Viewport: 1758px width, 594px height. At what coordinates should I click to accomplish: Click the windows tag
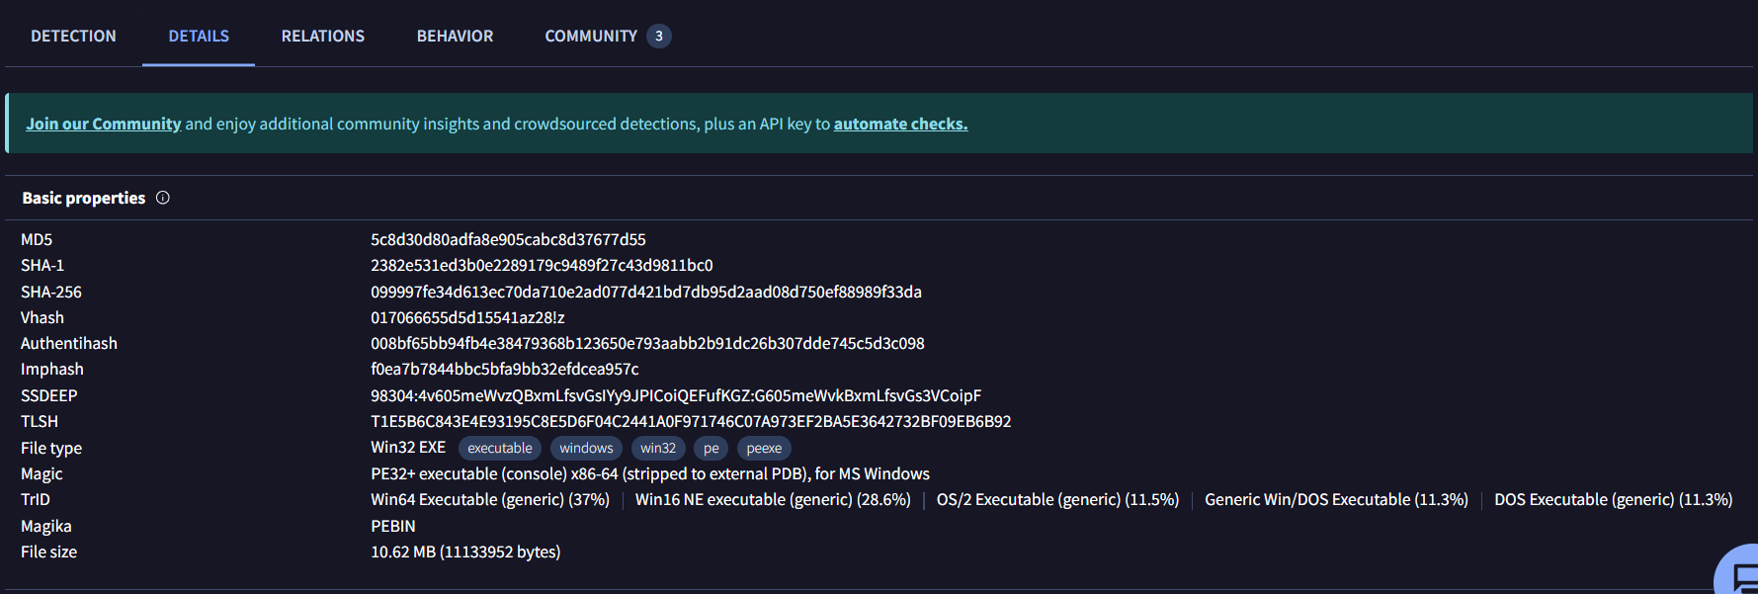click(x=586, y=448)
